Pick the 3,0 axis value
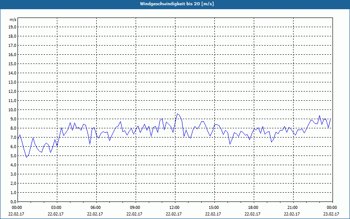 point(14,174)
